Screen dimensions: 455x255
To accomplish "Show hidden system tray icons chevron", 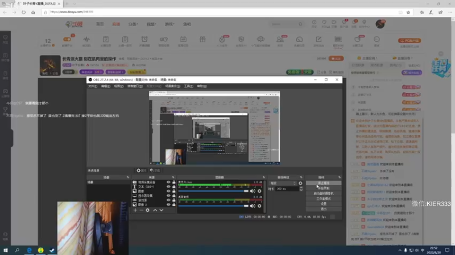I will pos(400,250).
